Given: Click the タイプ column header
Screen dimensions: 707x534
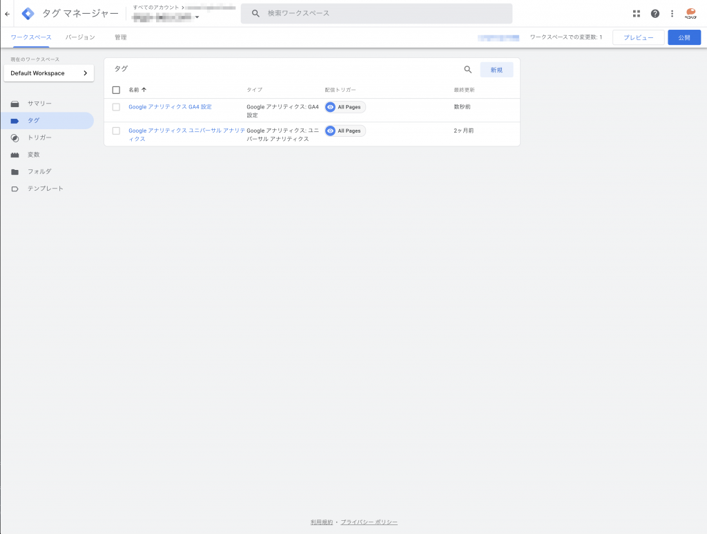Looking at the screenshot, I should [x=254, y=90].
